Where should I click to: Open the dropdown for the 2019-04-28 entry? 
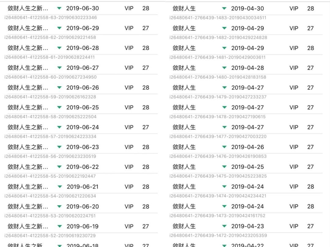pyautogui.click(x=224, y=68)
